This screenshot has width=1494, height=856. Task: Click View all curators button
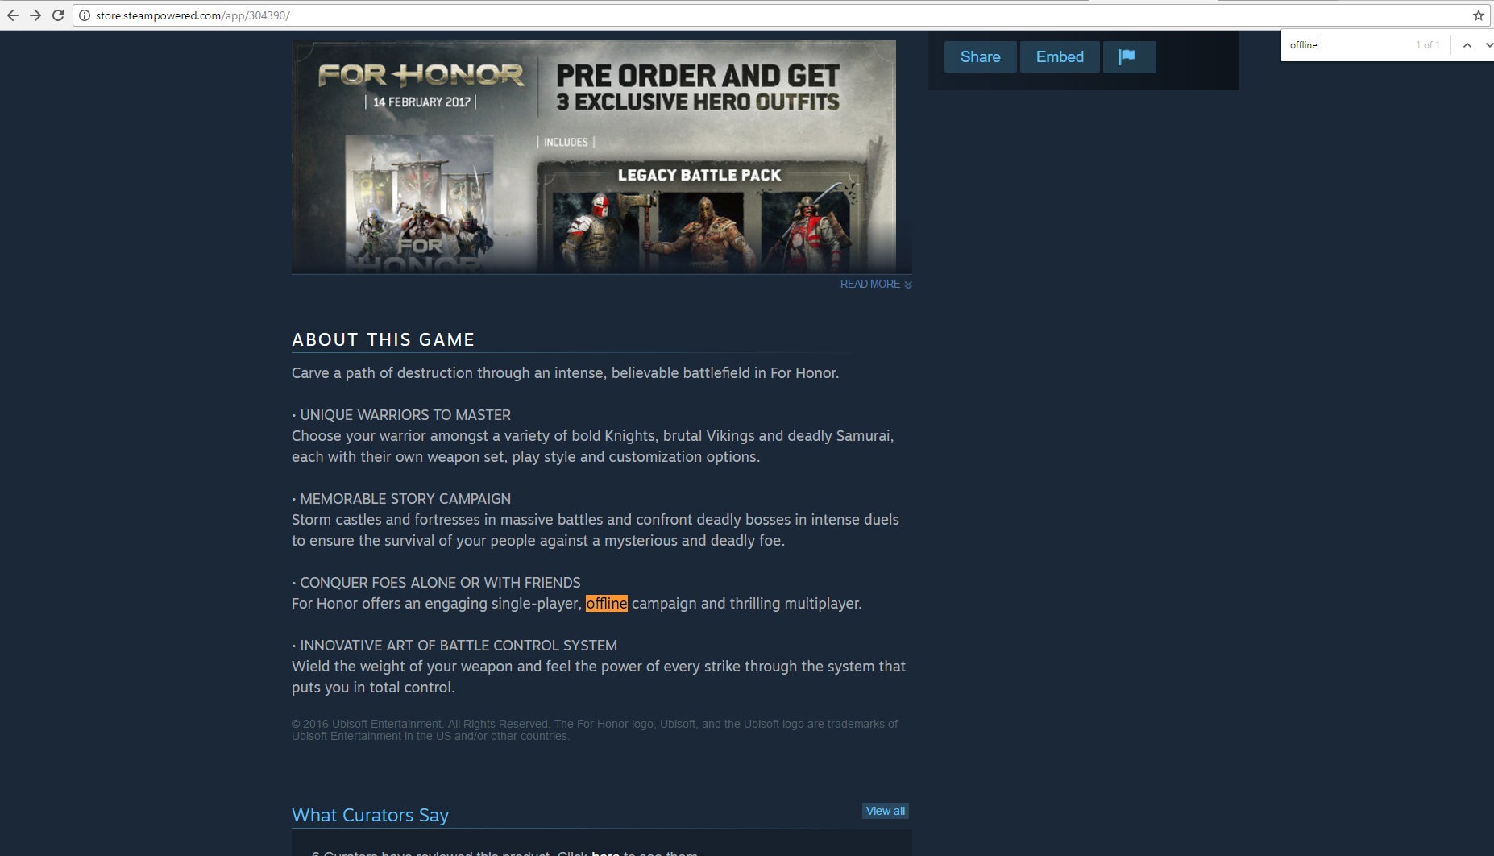pos(886,811)
